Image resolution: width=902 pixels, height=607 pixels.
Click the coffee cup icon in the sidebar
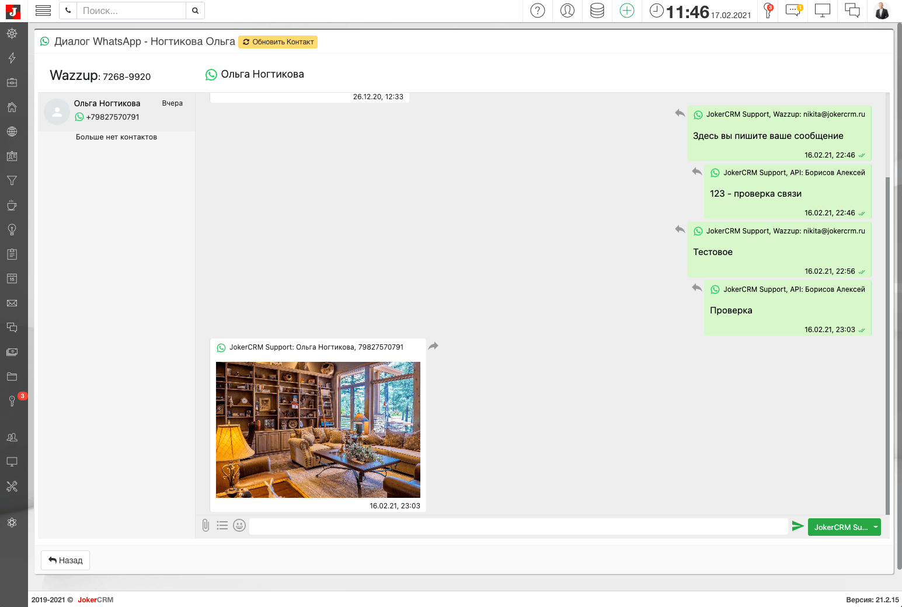coord(12,205)
